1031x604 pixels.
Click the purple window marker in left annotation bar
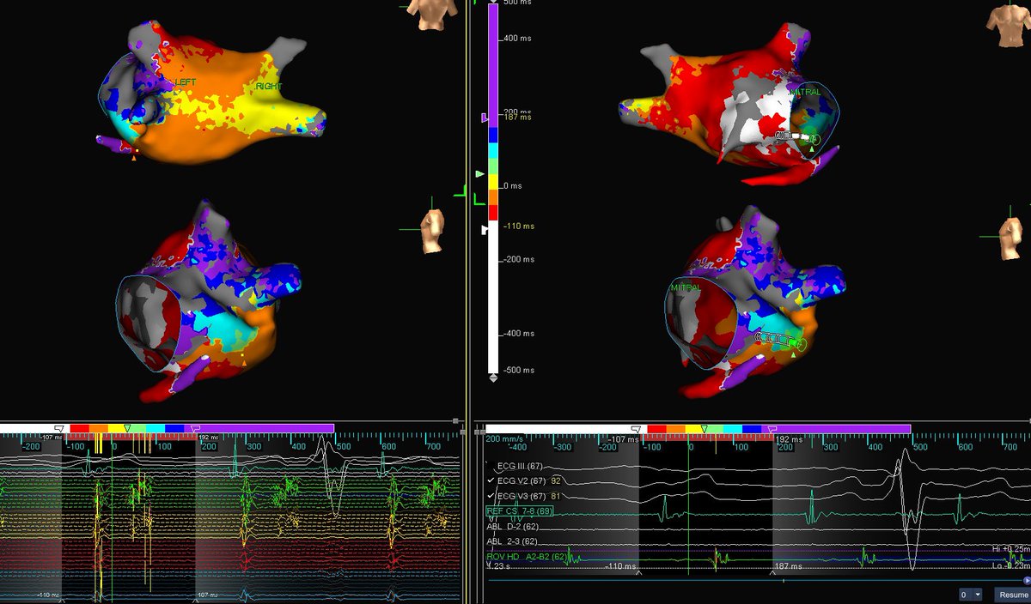pyautogui.click(x=194, y=427)
